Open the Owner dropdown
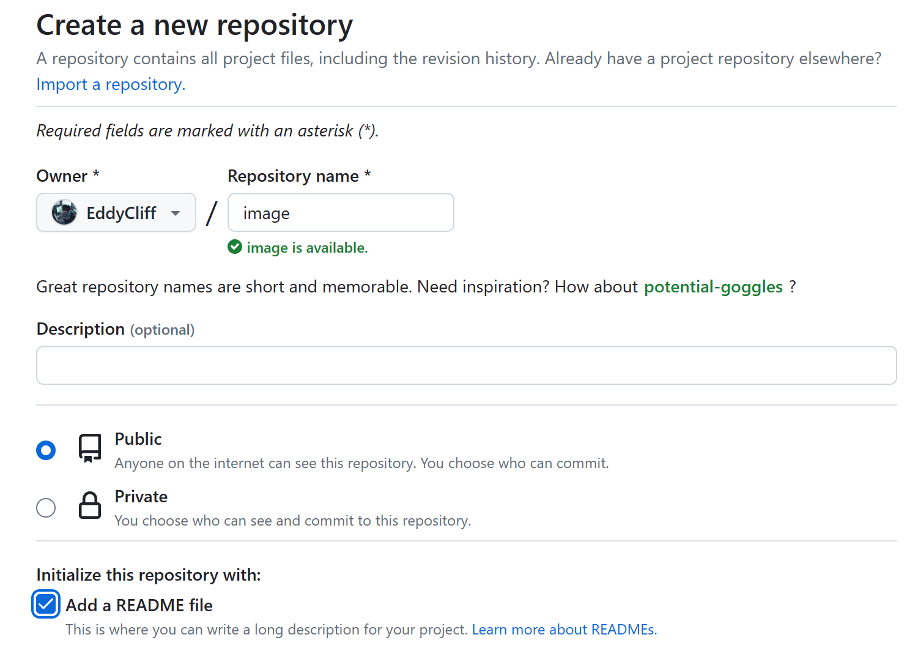The height and width of the screenshot is (651, 918). 116,212
